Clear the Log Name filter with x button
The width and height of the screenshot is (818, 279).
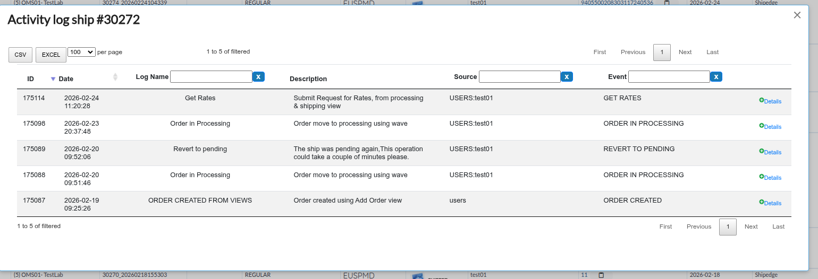(258, 77)
